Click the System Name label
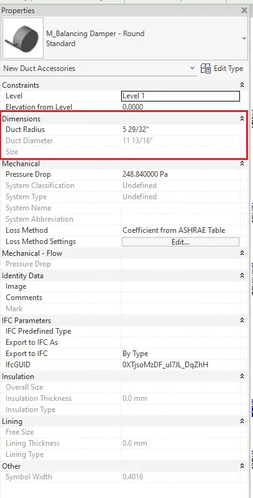Viewport: 253px width, 498px height. (x=28, y=208)
